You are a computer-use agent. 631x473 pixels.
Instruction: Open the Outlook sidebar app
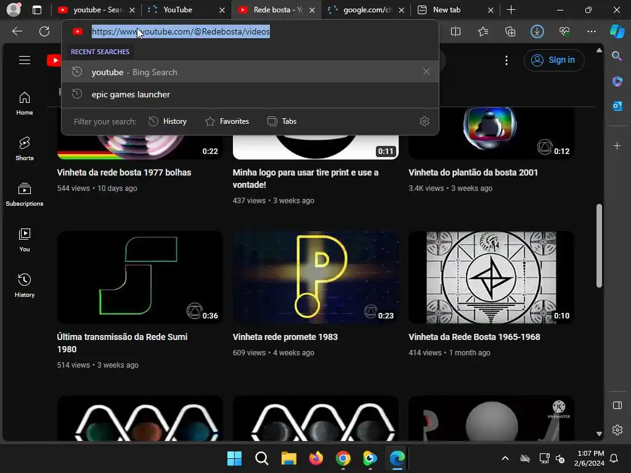coord(617,106)
